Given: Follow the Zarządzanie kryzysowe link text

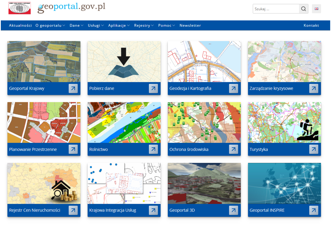Looking at the screenshot, I should pos(271,88).
